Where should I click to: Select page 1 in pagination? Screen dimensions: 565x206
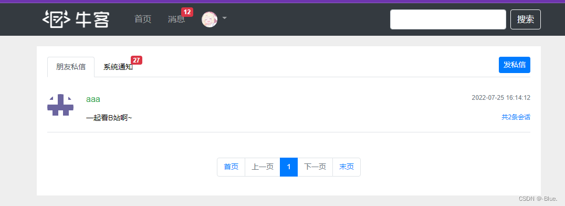click(x=289, y=167)
